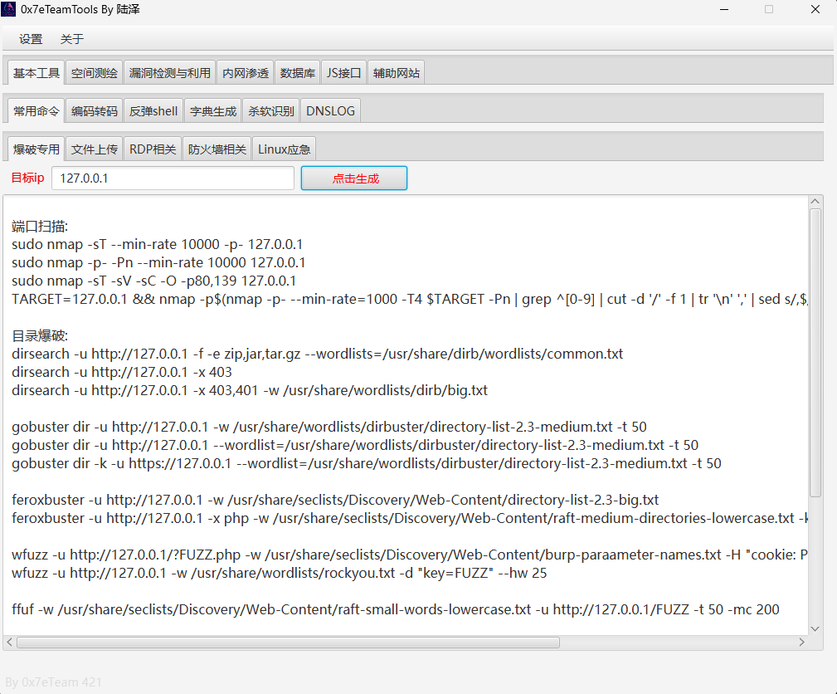Image resolution: width=837 pixels, height=694 pixels.
Task: Open the 设置 menu
Action: pos(31,39)
